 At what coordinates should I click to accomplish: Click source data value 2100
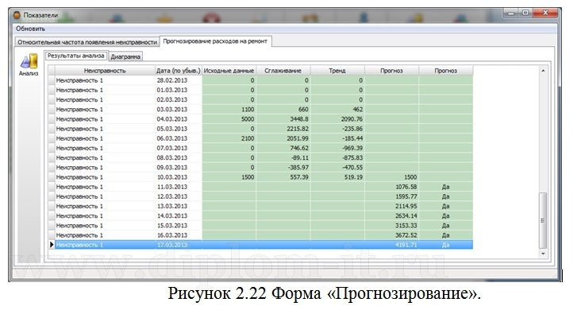coord(248,138)
